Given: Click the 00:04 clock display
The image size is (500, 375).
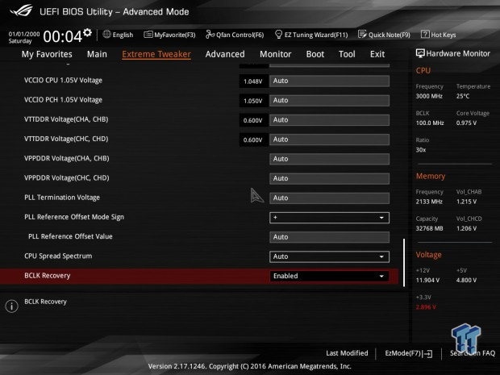Looking at the screenshot, I should click(x=63, y=36).
